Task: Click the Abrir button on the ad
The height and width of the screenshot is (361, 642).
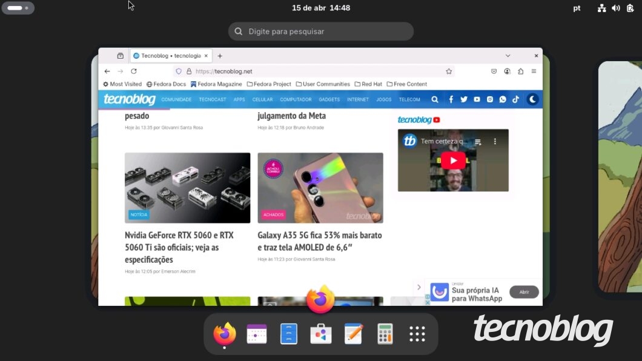Action: click(524, 292)
